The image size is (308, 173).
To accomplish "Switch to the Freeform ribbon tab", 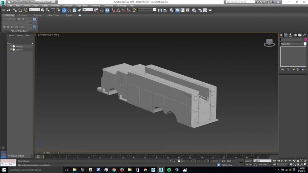I will pos(23,15).
